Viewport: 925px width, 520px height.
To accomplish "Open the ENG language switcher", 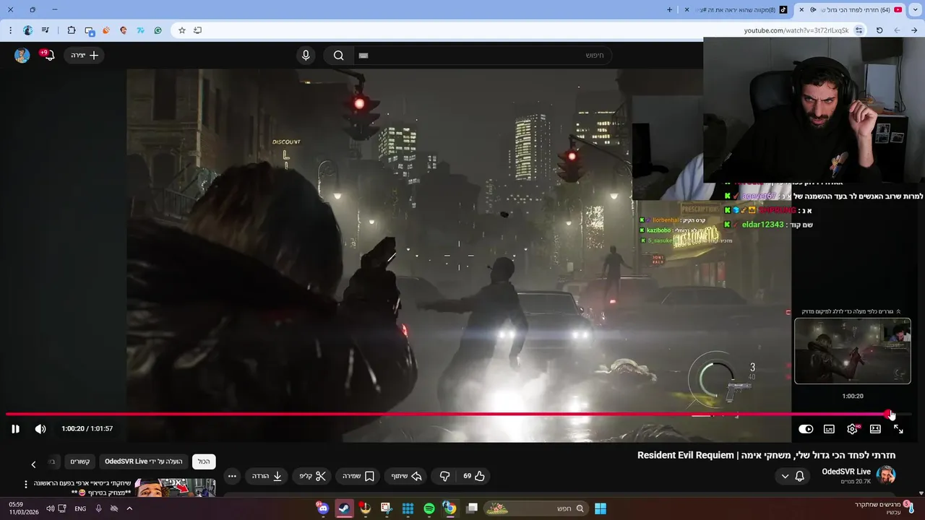I will tap(80, 508).
